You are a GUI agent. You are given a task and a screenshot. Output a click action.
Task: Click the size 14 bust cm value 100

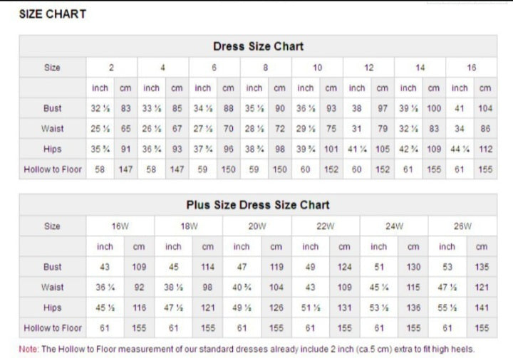coord(434,108)
